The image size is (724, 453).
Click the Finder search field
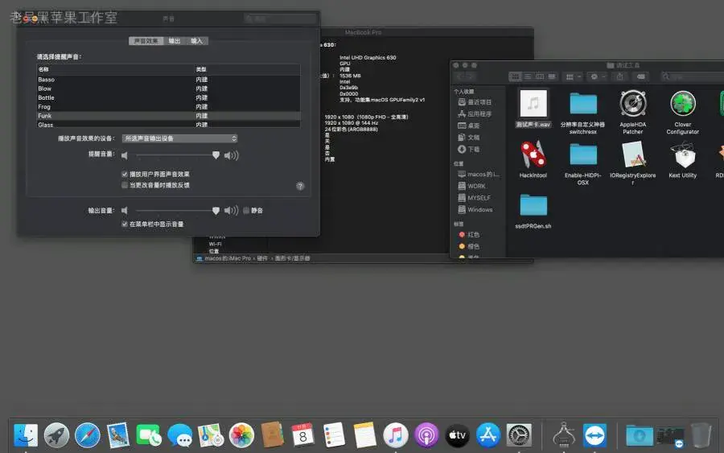point(693,76)
